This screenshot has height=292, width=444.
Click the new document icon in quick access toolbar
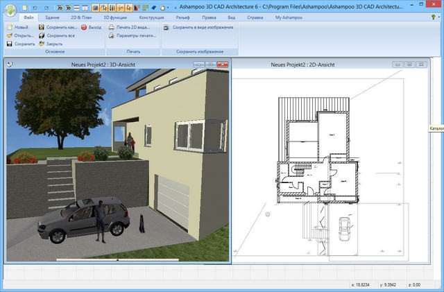pos(25,8)
